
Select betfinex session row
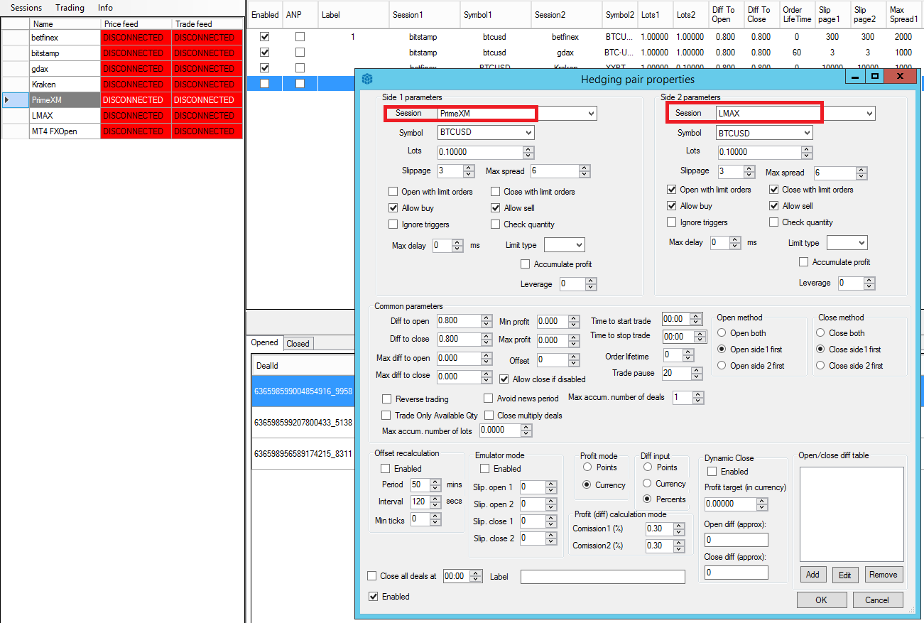(x=122, y=37)
